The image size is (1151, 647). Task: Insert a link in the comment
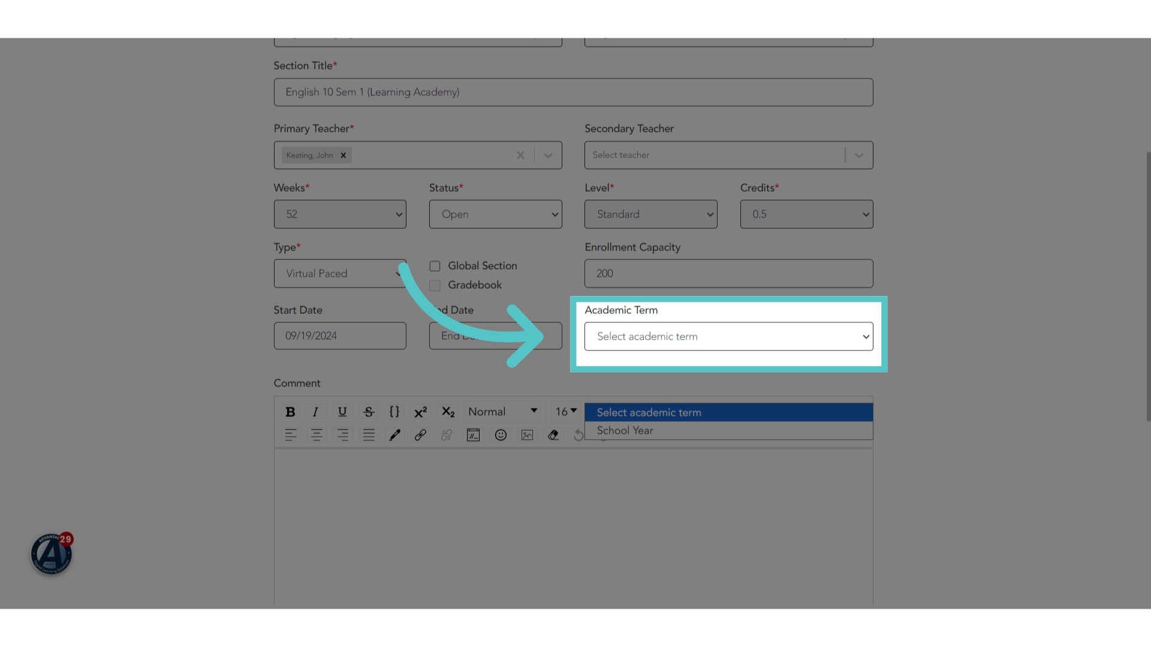(x=420, y=435)
